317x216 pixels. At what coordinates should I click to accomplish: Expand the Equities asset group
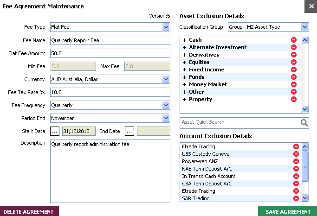(x=184, y=62)
